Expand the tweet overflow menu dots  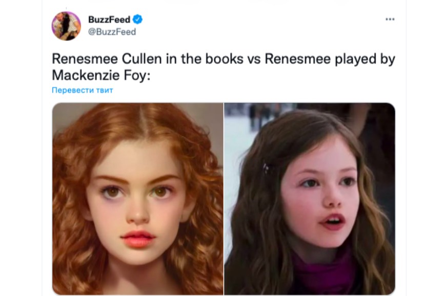point(390,19)
